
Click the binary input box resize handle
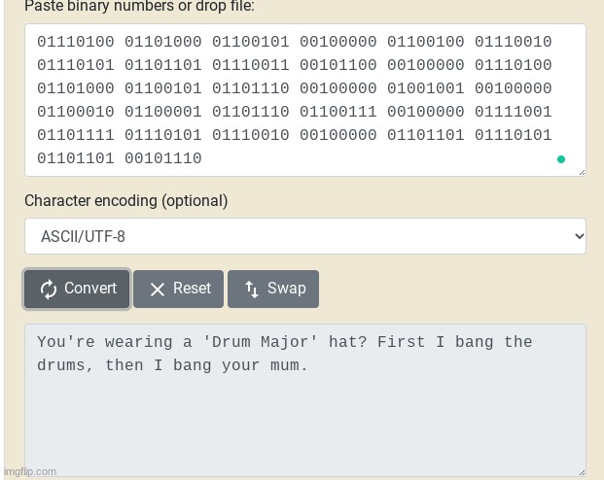click(x=582, y=172)
